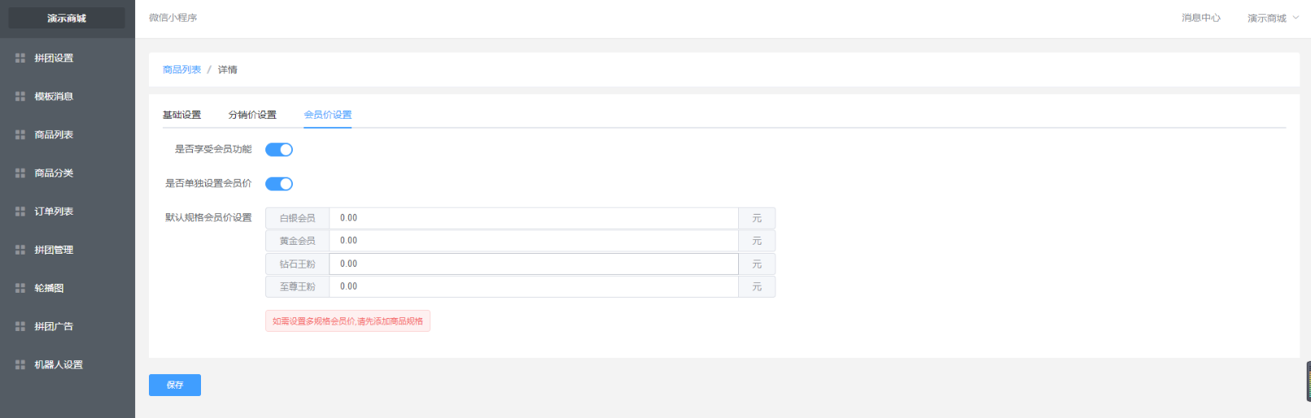Expand the 演示商城 account dropdown arrow
Image resolution: width=1311 pixels, height=418 pixels.
[1296, 17]
